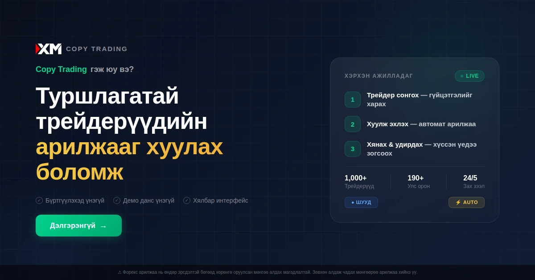Click the text Трейдер сонгох
This screenshot has width=535, height=280.
(x=393, y=95)
